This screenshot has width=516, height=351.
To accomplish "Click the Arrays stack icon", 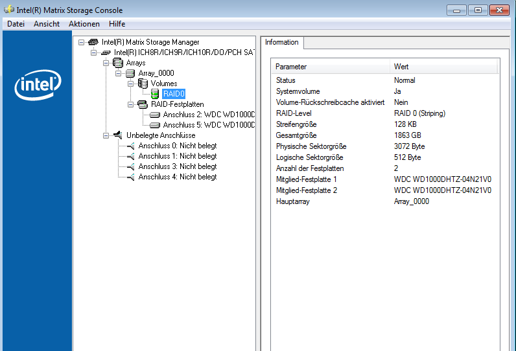I will point(118,63).
